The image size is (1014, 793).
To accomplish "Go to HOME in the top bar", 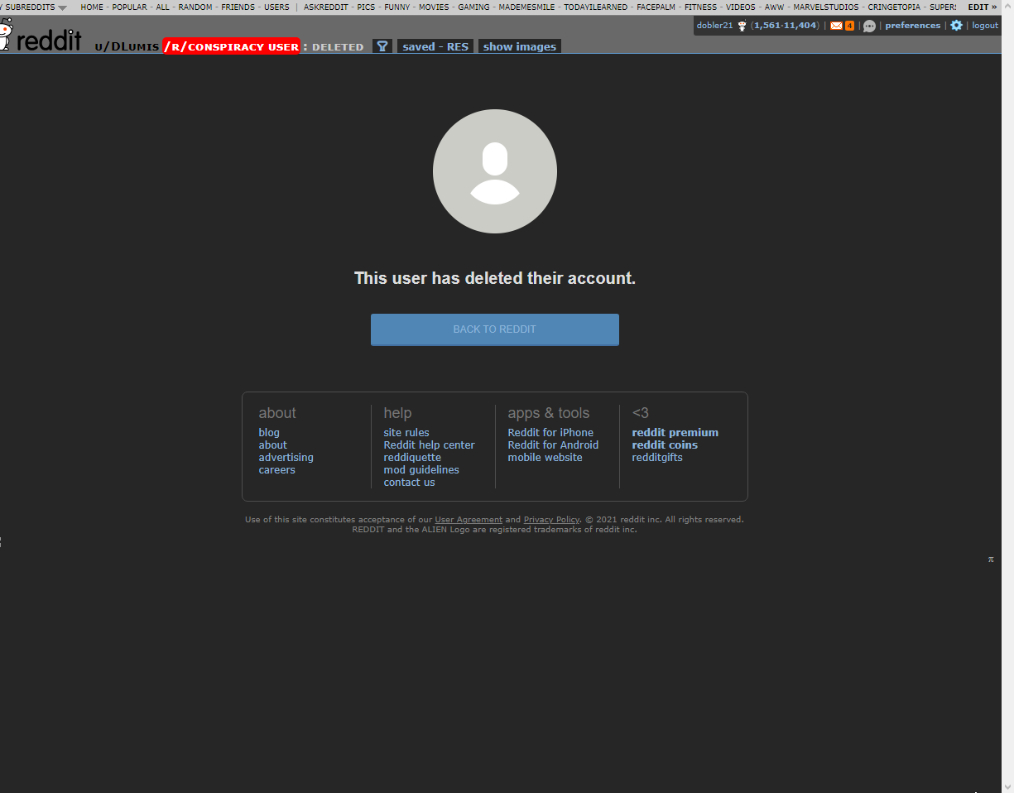I will (x=92, y=7).
